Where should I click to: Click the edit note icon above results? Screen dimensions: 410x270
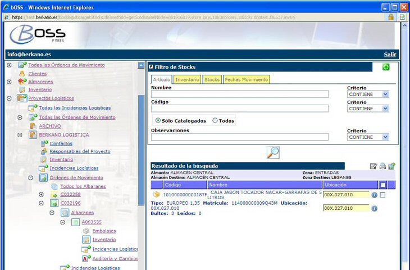point(373,166)
